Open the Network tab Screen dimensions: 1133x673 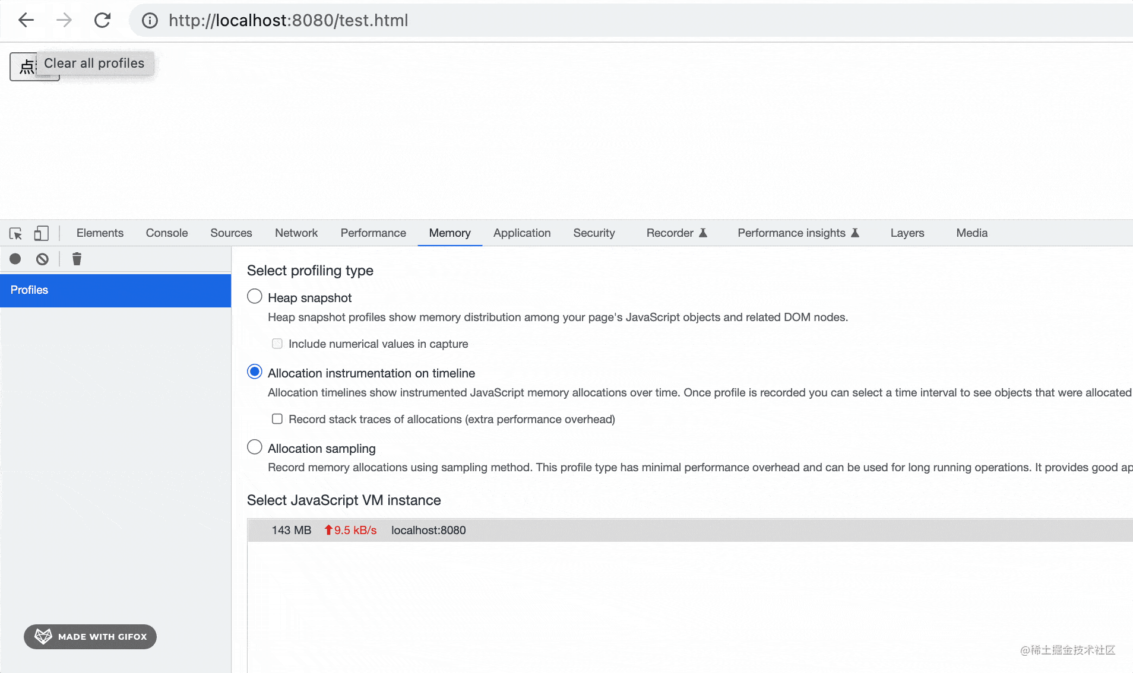[296, 233]
